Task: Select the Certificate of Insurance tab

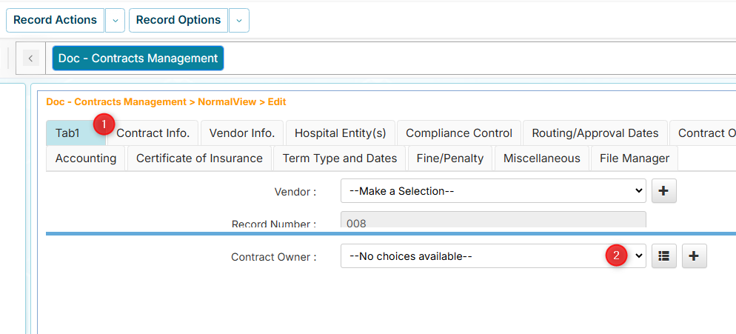Action: (199, 158)
